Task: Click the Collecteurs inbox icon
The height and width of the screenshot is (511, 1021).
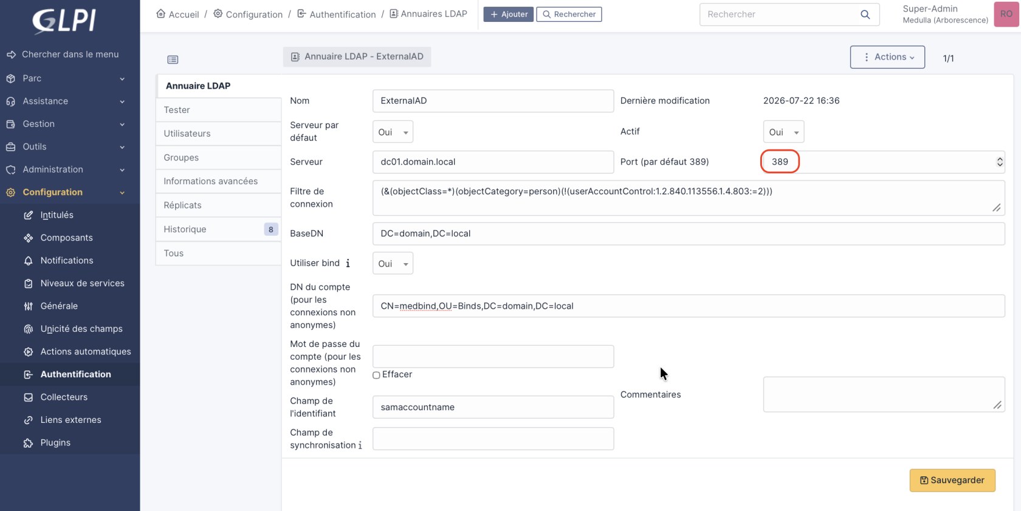Action: pos(28,397)
